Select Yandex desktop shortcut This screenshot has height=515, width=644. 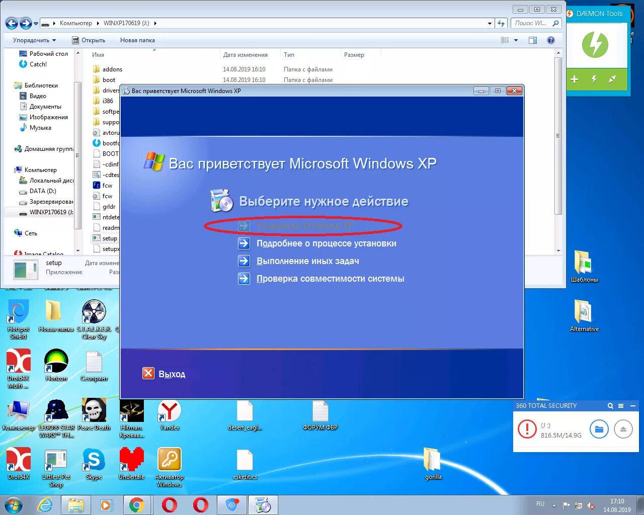170,415
